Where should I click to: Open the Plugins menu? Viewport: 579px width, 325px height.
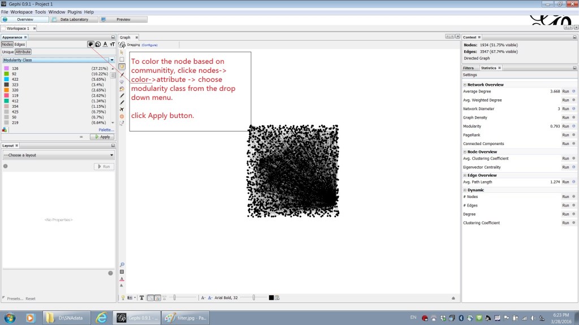click(x=74, y=12)
